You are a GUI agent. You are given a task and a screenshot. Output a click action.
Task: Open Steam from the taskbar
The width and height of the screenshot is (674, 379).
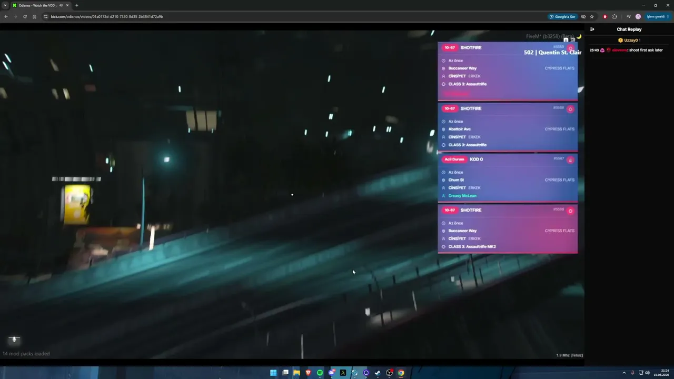pyautogui.click(x=378, y=373)
